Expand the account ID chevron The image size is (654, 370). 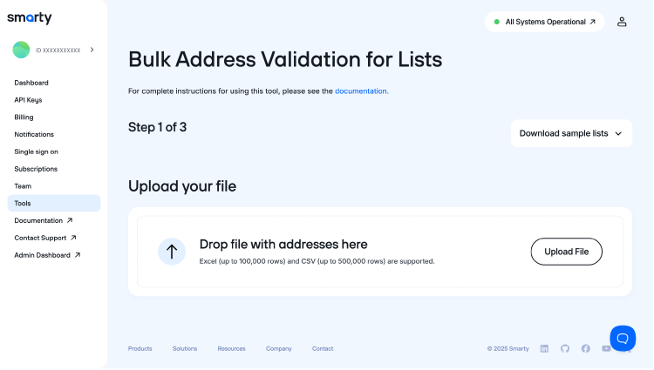[x=92, y=50]
